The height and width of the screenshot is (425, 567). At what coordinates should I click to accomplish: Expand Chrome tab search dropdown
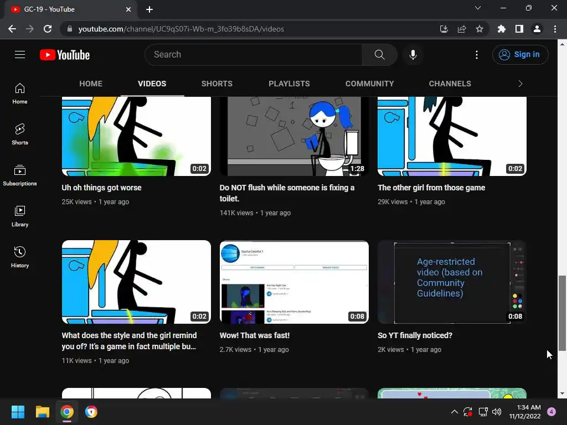pos(478,8)
